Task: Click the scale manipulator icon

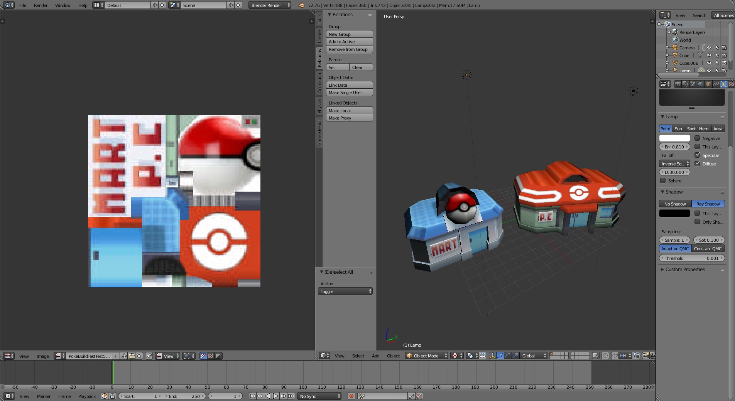Action: (515, 356)
